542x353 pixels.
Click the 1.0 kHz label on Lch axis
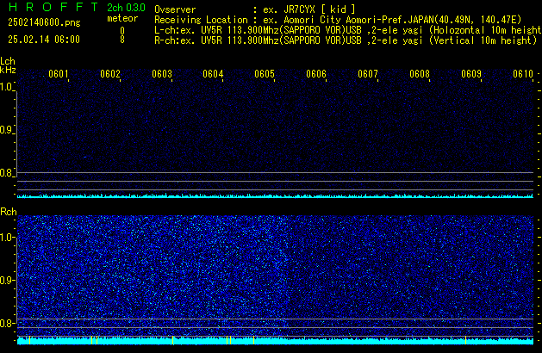[6, 87]
